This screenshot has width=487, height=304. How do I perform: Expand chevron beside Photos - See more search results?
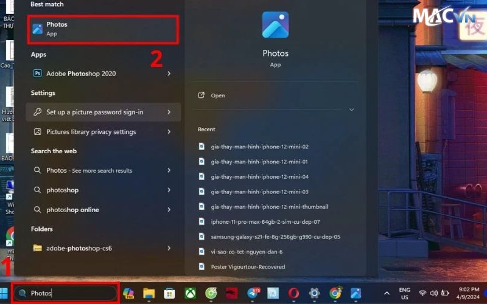click(x=169, y=170)
